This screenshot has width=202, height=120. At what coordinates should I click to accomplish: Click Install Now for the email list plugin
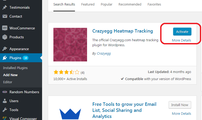[x=180, y=105]
